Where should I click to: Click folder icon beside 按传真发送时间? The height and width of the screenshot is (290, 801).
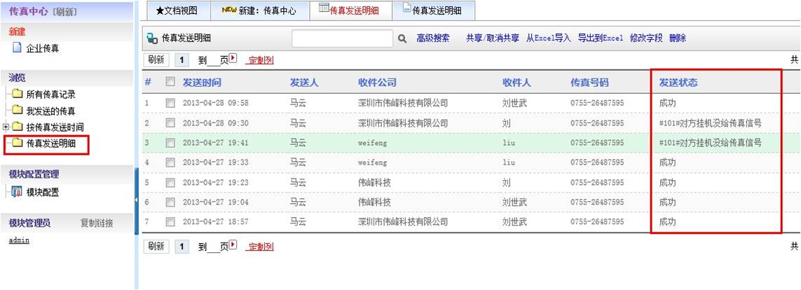[x=18, y=127]
